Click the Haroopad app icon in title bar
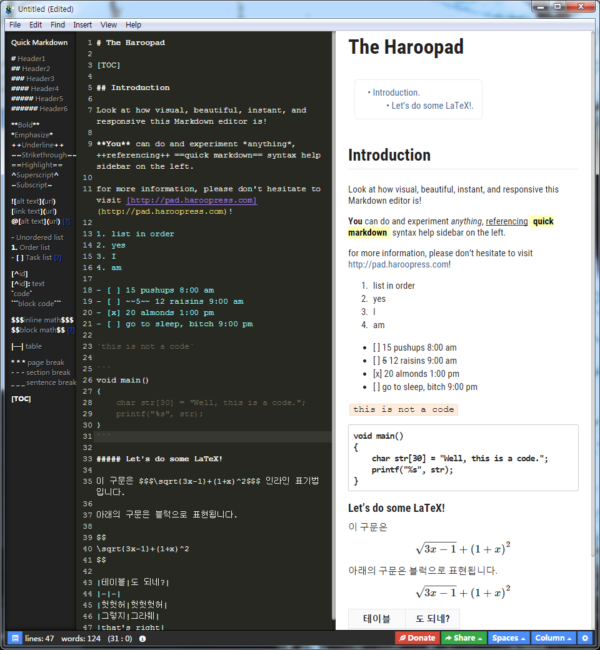The width and height of the screenshot is (600, 650). click(x=10, y=9)
